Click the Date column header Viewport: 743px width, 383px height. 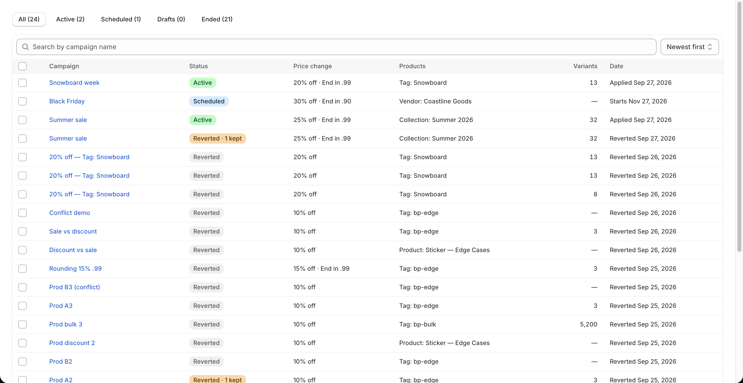tap(616, 66)
